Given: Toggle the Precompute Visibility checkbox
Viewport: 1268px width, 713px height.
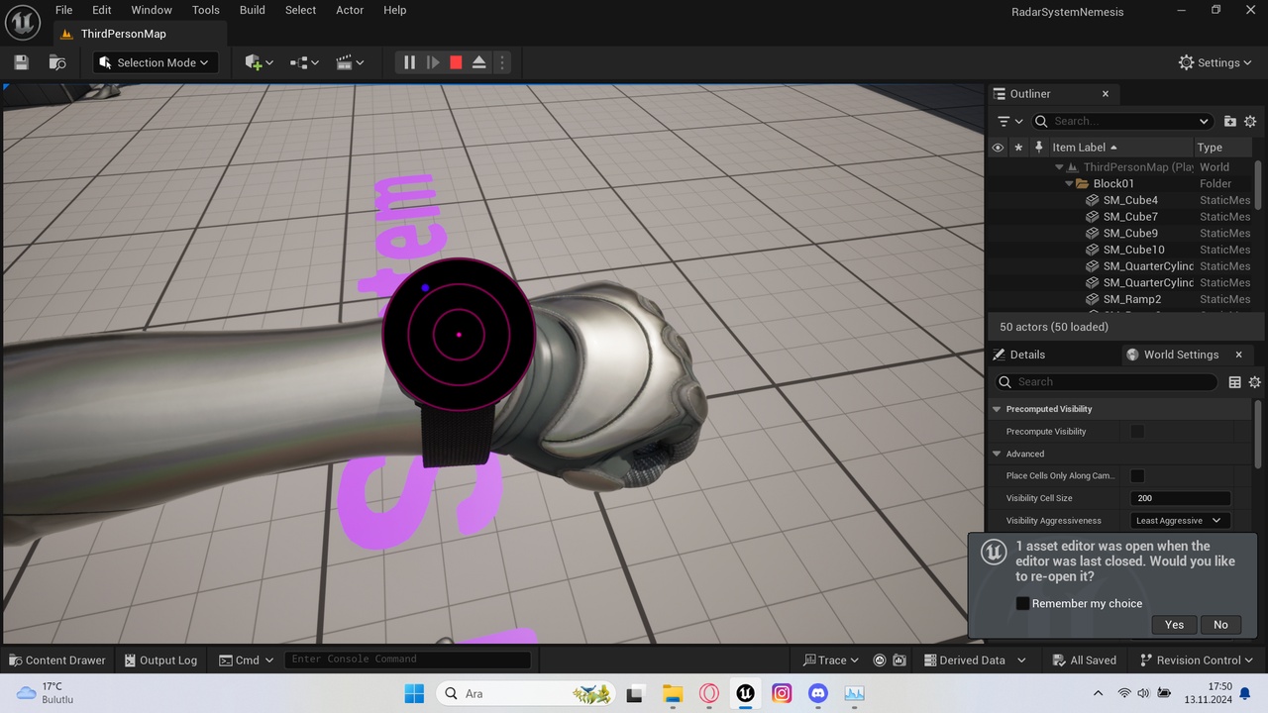Looking at the screenshot, I should (1137, 431).
